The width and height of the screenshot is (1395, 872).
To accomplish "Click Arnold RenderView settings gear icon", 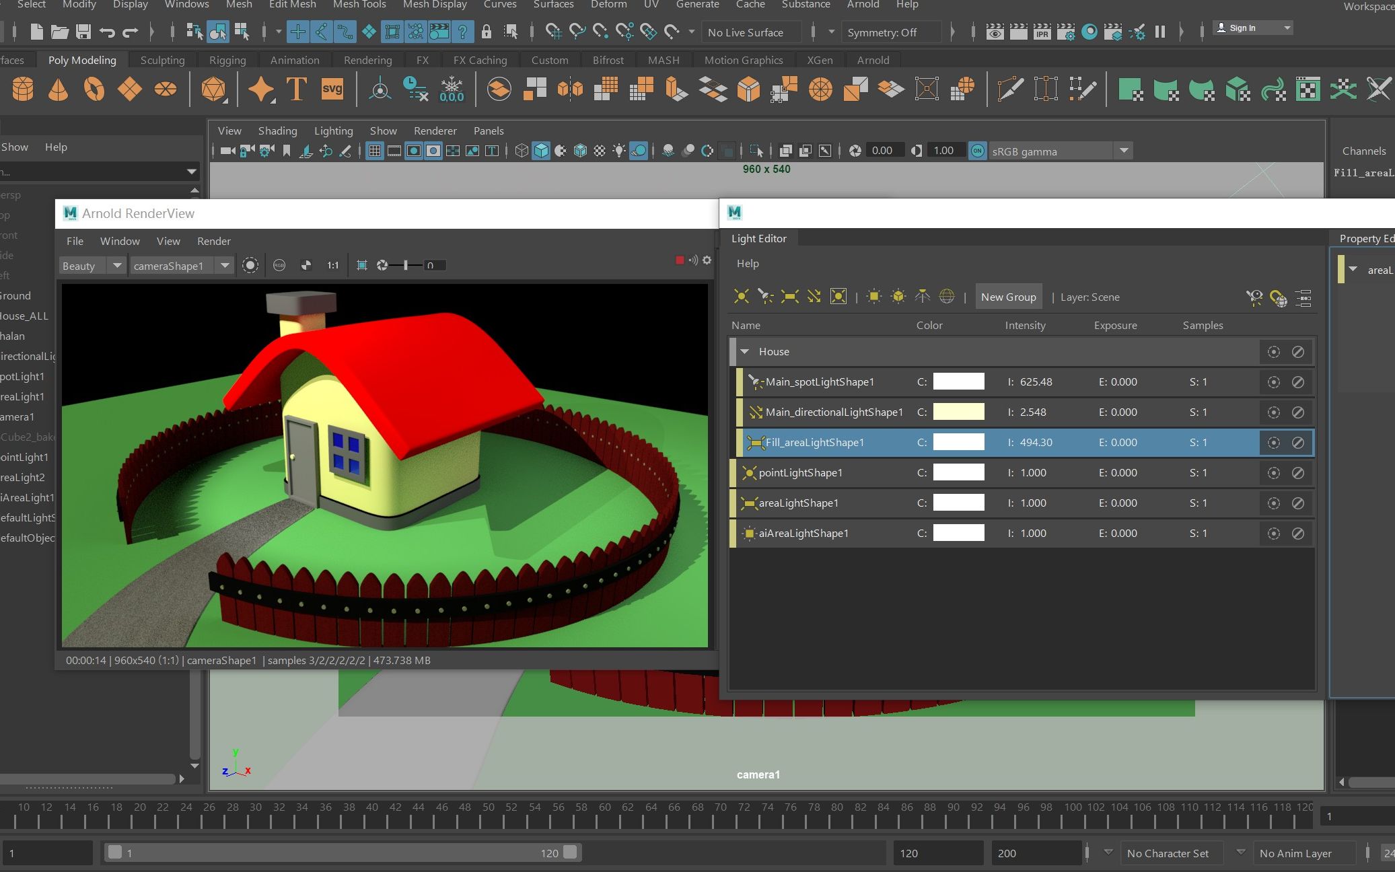I will click(707, 260).
